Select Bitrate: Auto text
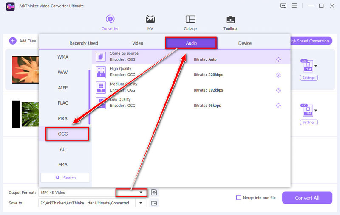 coord(205,59)
